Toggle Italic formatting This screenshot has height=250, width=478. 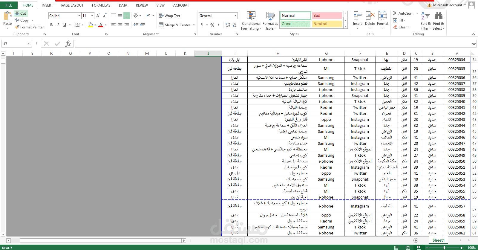[58, 25]
